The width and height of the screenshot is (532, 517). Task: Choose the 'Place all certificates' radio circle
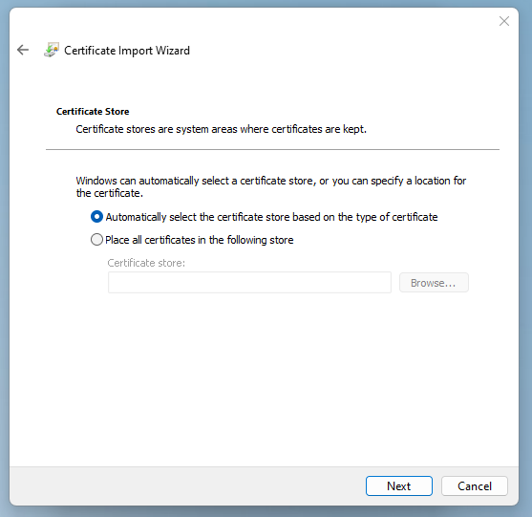96,240
